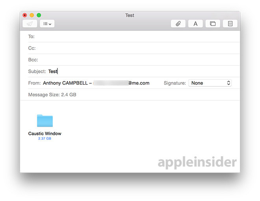Open the Signature popup set to None
Screen dimensions: 260x201
pyautogui.click(x=210, y=83)
